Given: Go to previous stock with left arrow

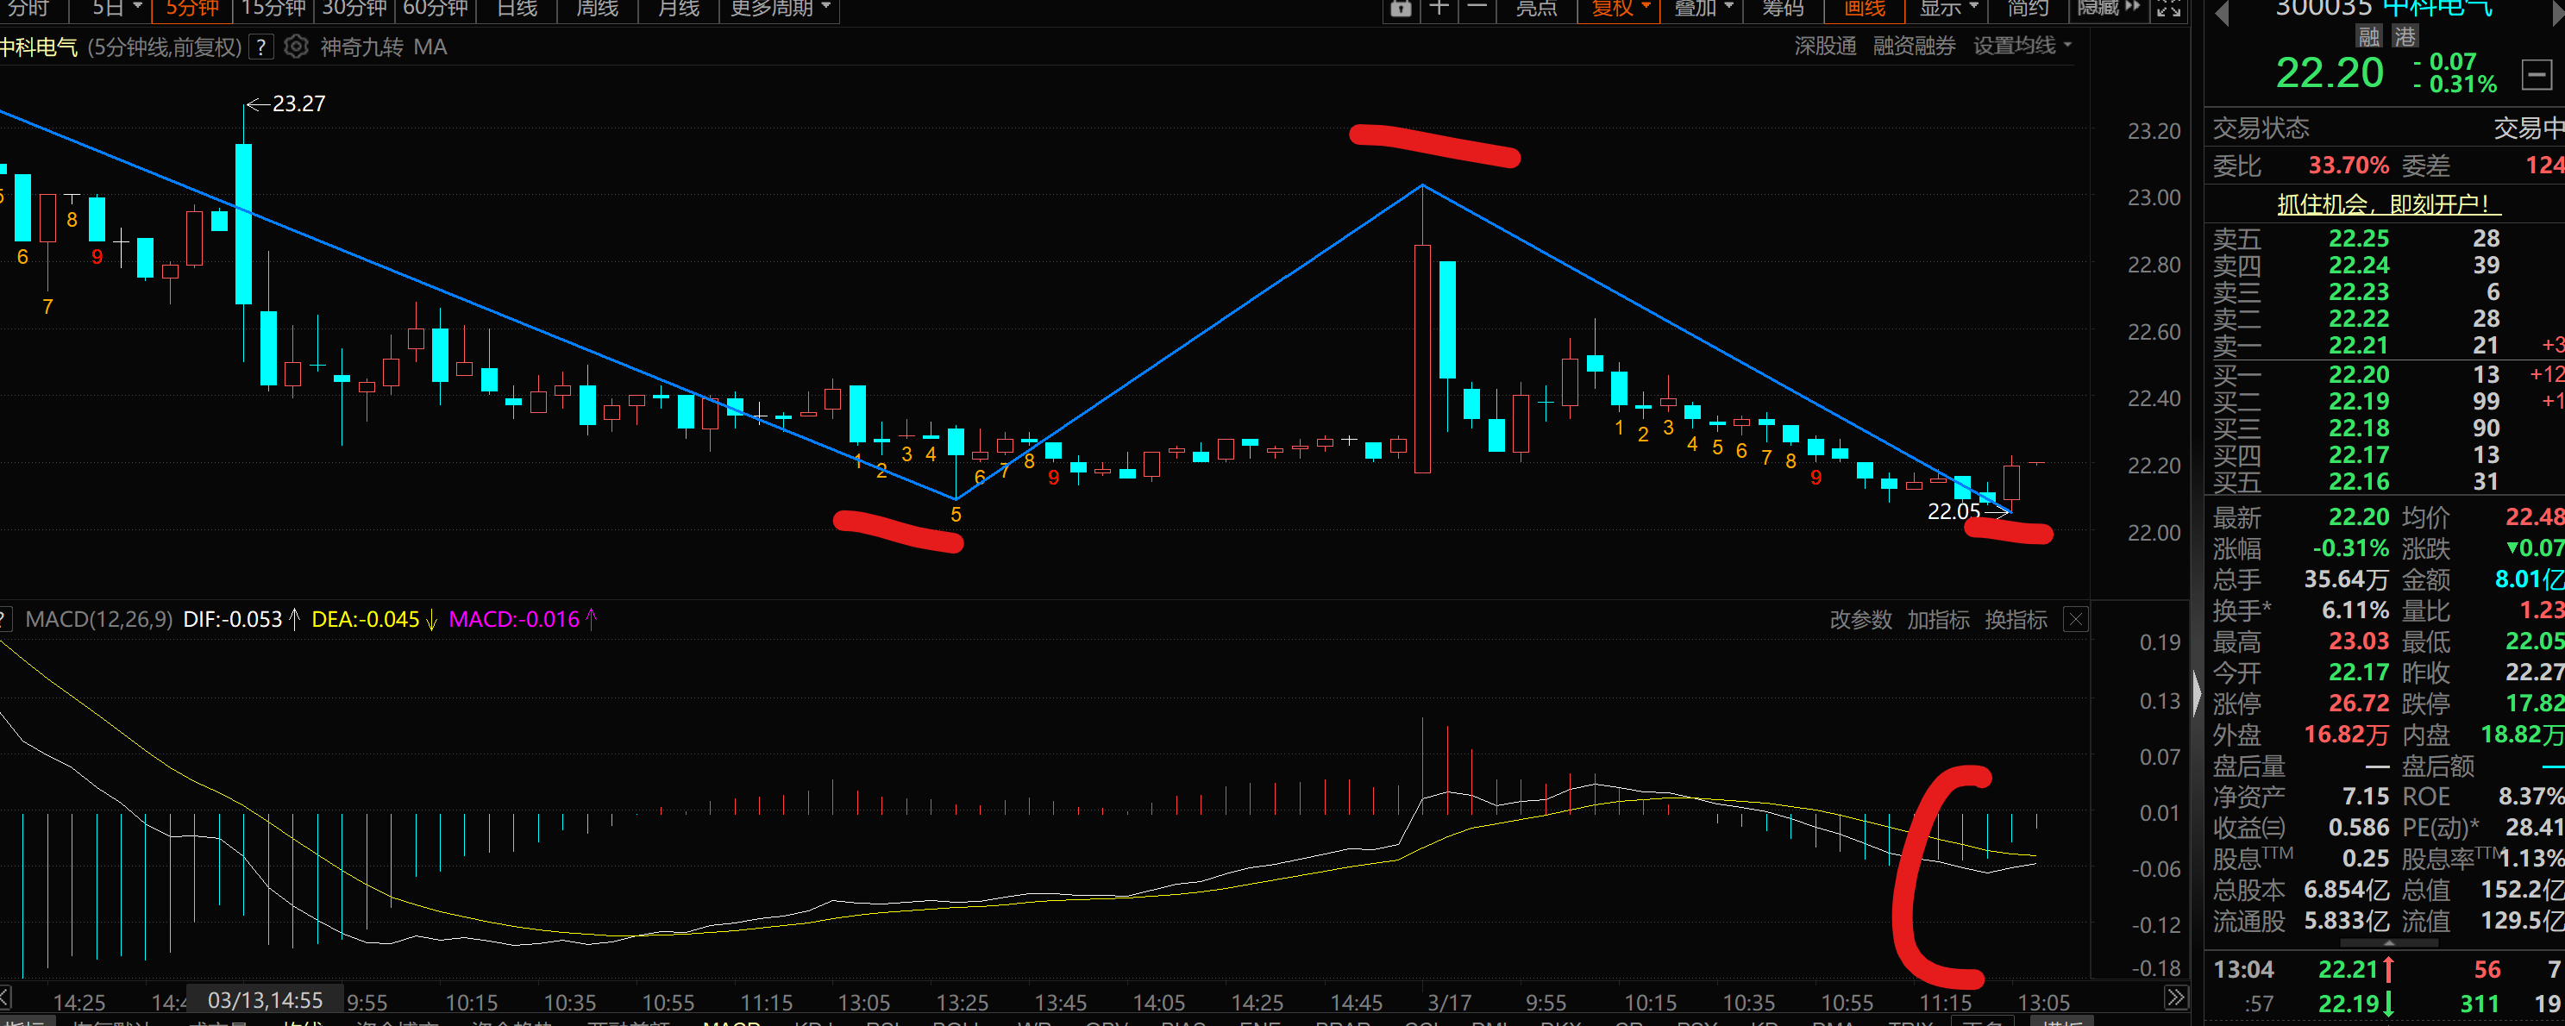Looking at the screenshot, I should [2222, 12].
